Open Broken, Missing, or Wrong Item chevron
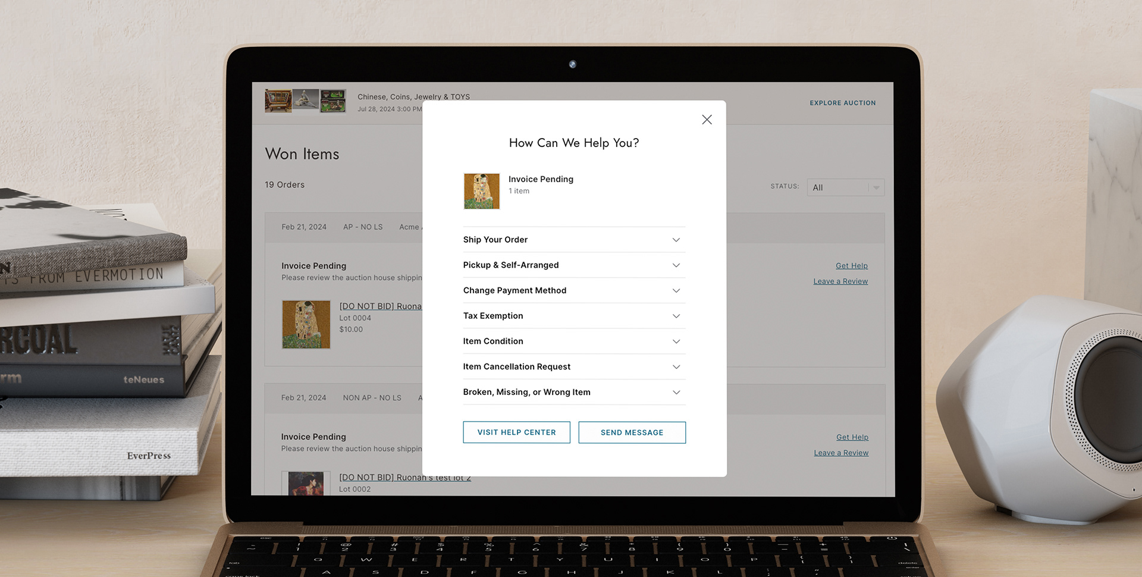1142x577 pixels. (676, 392)
